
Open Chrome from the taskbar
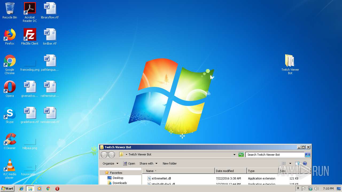click(x=48, y=189)
